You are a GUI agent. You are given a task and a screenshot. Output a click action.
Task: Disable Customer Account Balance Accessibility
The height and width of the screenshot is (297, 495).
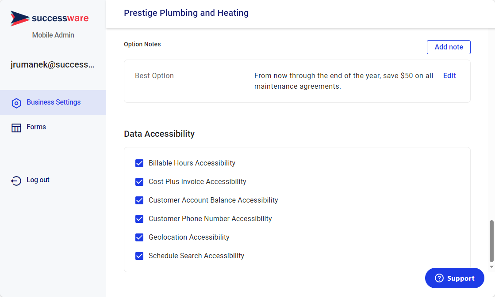tap(139, 200)
